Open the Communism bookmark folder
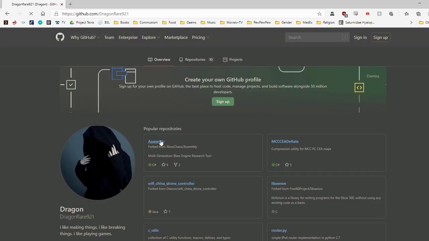The width and height of the screenshot is (429, 241). point(145,22)
